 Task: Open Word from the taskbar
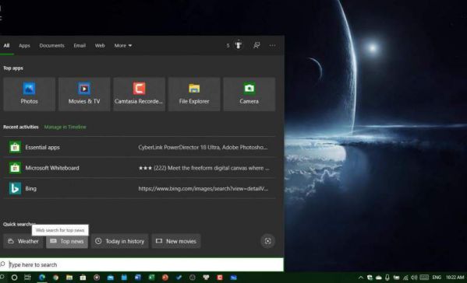click(137, 278)
